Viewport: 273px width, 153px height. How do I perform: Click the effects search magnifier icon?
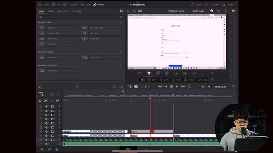tap(122, 11)
